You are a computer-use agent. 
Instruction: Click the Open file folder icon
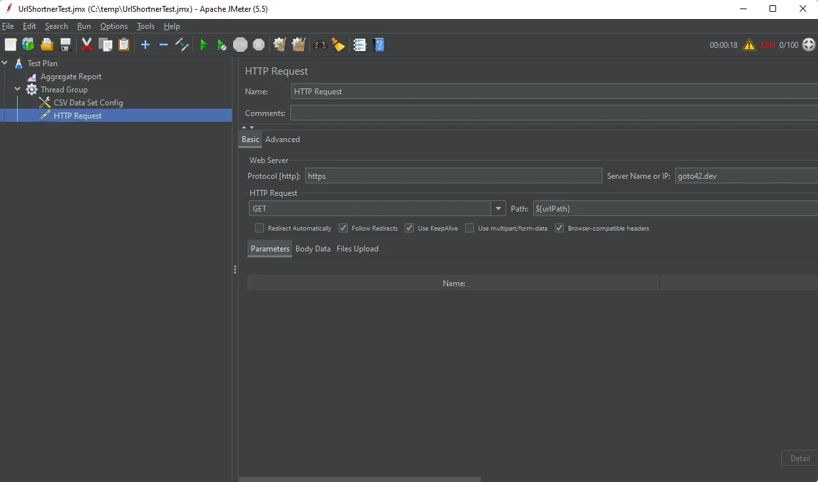tap(46, 45)
